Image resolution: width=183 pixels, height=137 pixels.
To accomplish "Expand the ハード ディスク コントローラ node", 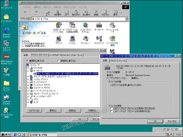I will tap(28, 91).
